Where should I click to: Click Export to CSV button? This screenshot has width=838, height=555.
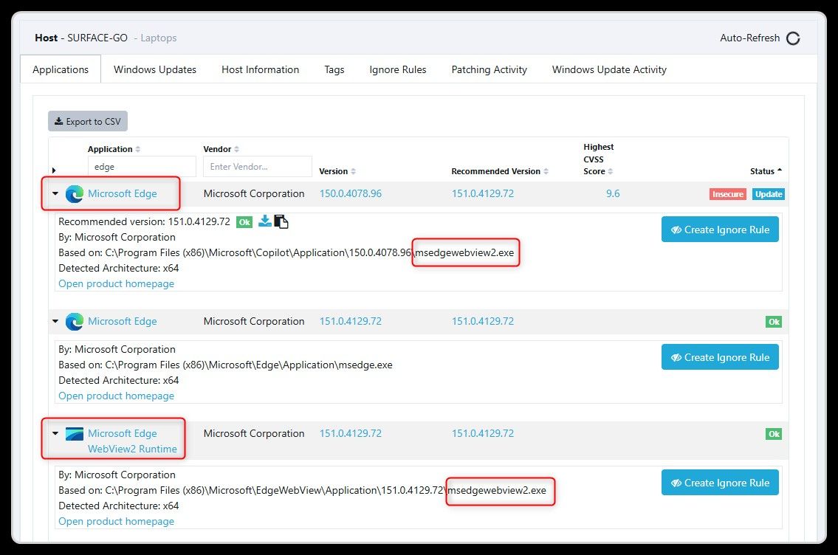(88, 121)
